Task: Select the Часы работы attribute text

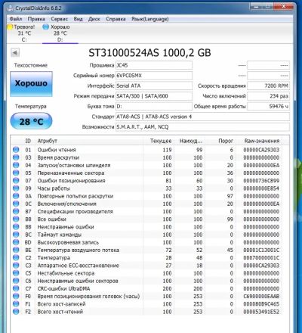Action: 54,188
